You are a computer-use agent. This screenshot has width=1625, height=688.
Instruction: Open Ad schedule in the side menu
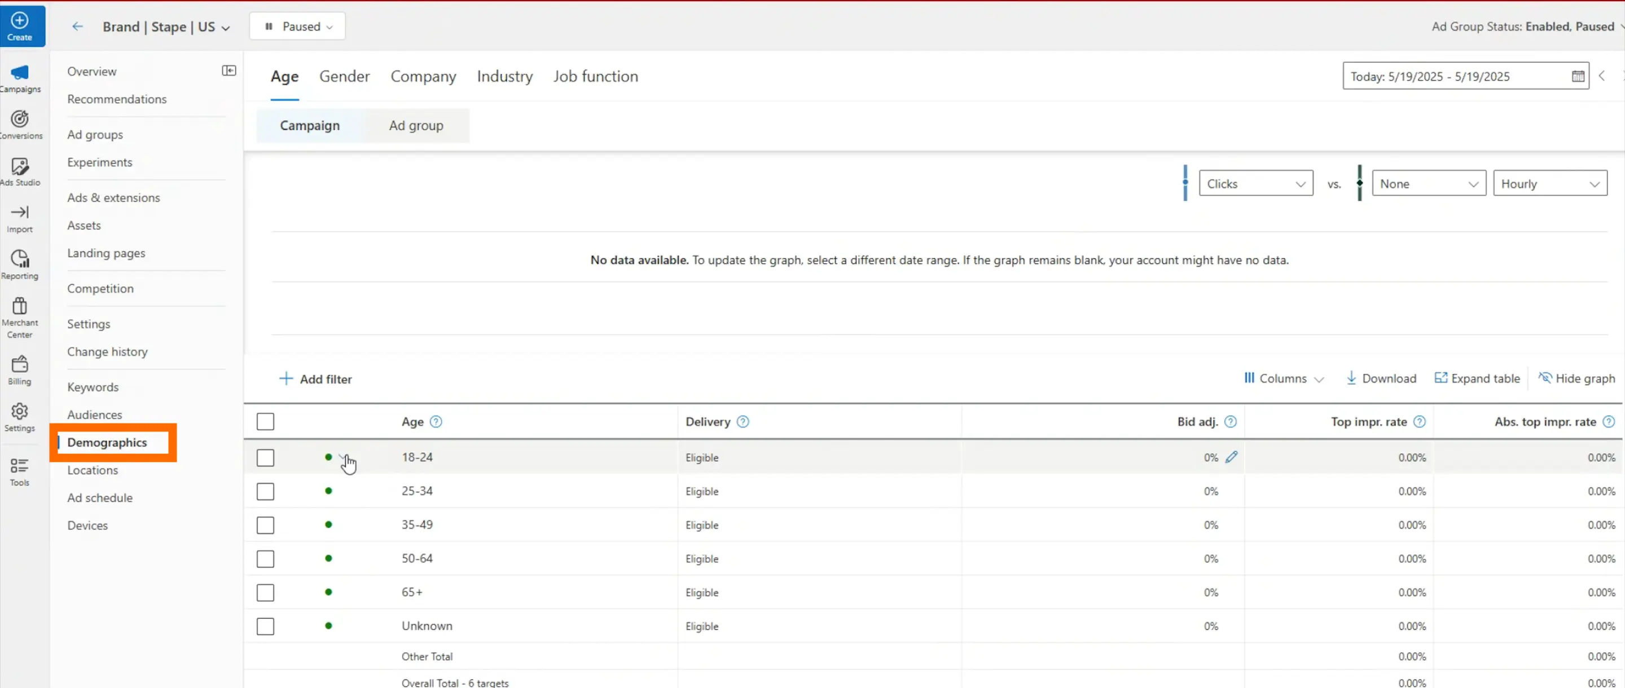point(100,497)
